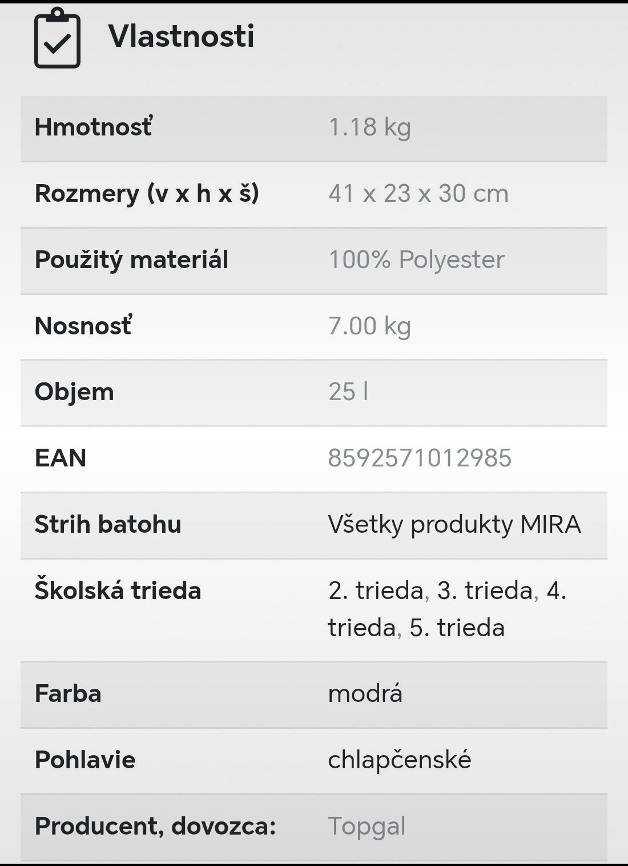Open the Všetky produkty MIRA link
The width and height of the screenshot is (628, 866).
tap(454, 524)
